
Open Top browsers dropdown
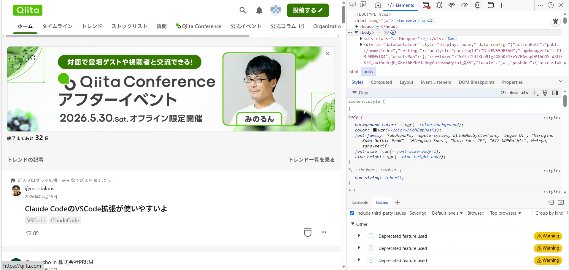(506, 213)
